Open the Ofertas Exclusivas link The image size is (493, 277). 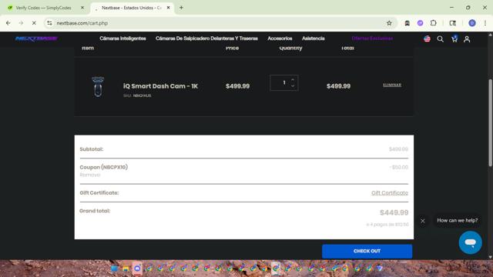372,38
